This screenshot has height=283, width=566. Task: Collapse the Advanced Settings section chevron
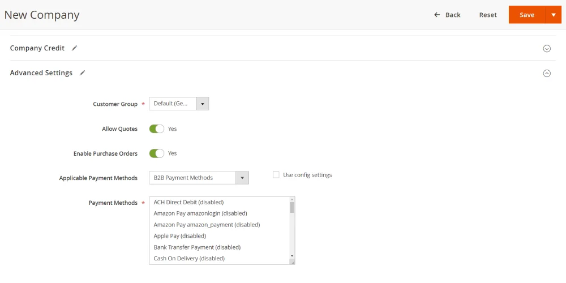coord(547,73)
